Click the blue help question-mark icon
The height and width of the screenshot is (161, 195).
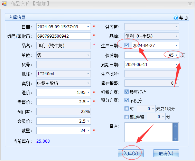click(176, 17)
